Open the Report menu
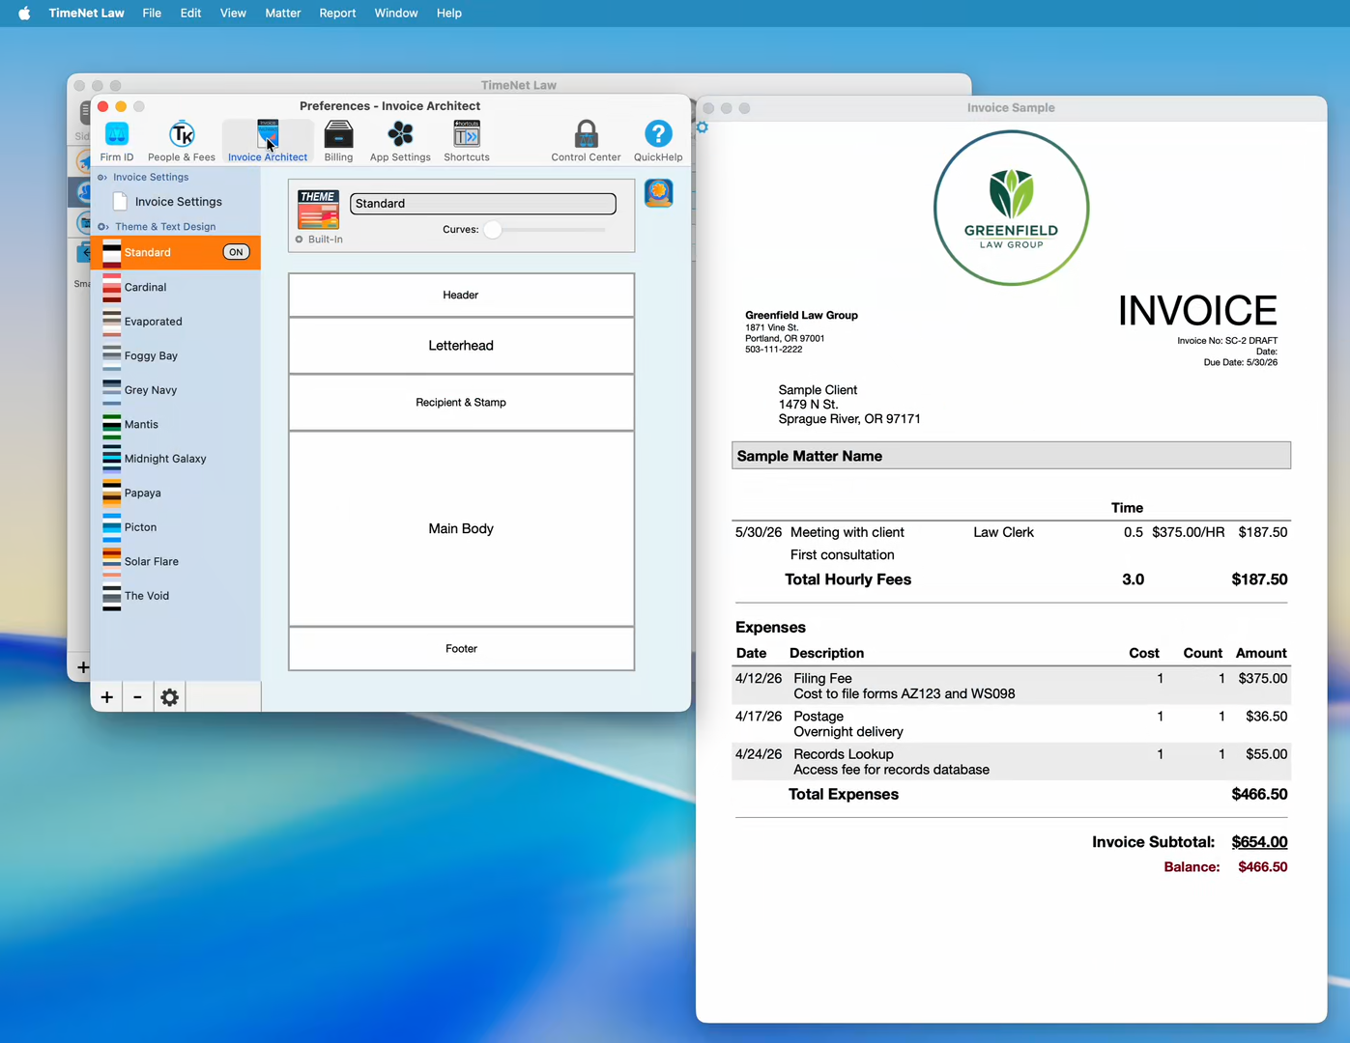 coord(337,13)
